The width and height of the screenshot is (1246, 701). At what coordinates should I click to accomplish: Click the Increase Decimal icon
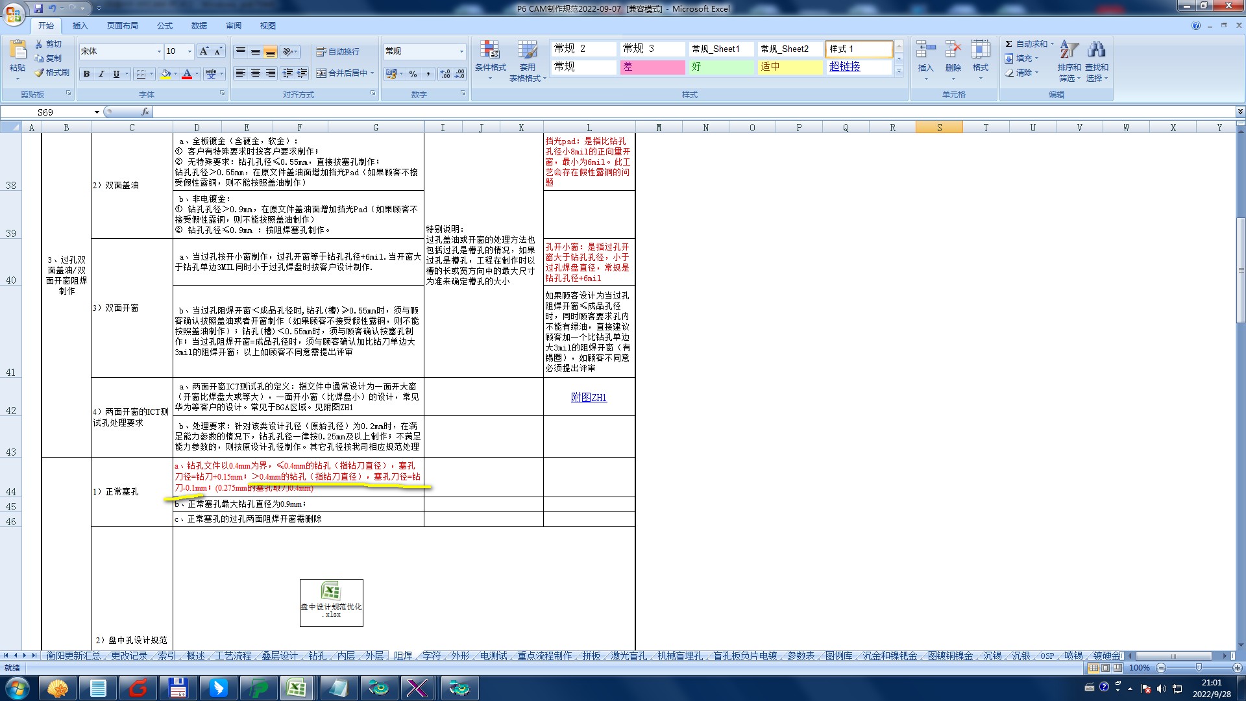(x=445, y=74)
